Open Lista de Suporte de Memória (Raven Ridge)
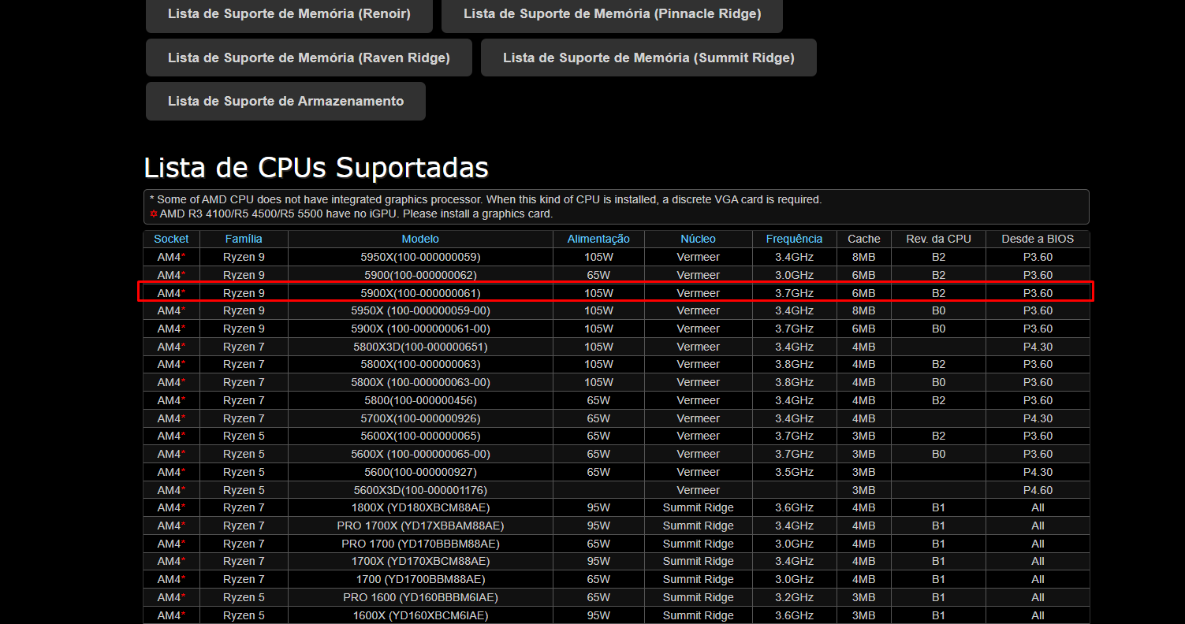 click(x=309, y=58)
